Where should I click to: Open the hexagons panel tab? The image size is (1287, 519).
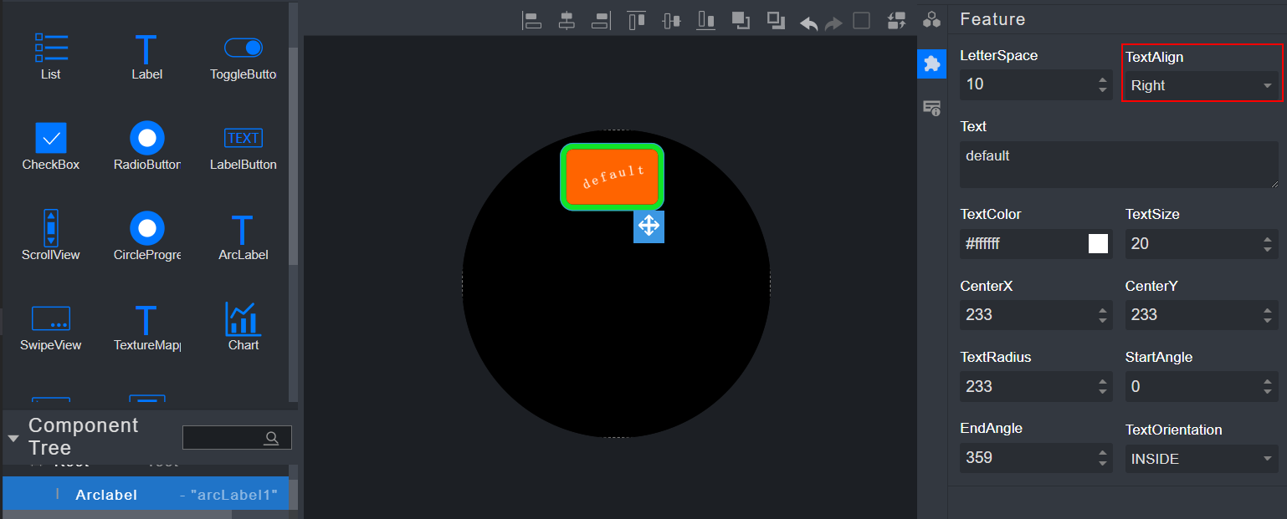931,19
